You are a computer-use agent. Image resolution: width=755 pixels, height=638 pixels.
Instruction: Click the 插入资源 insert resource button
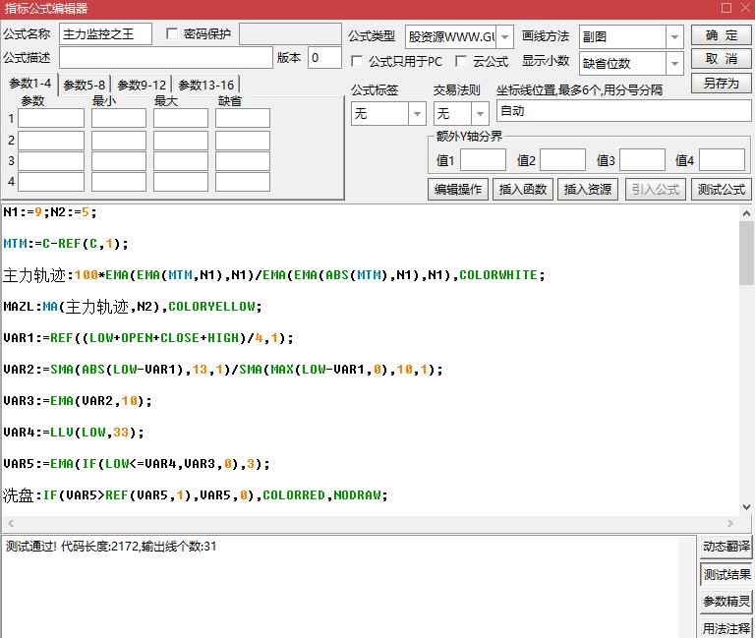(588, 189)
